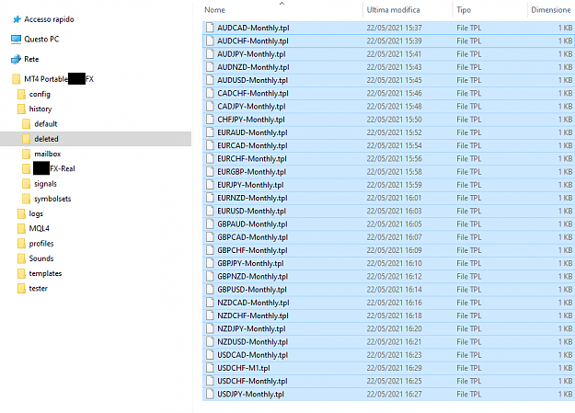Click the file icon of GBPAUD-Monthly.tpl
The width and height of the screenshot is (575, 413).
tap(210, 224)
